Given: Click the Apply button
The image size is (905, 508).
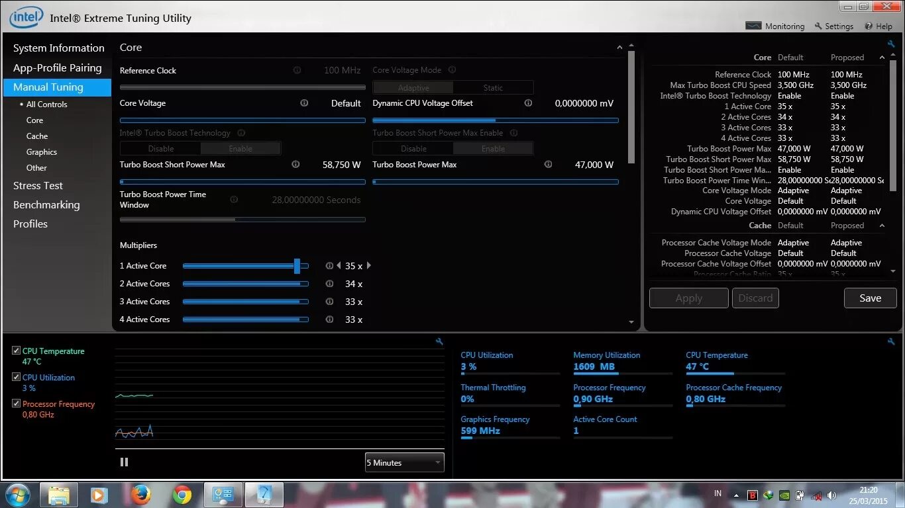Looking at the screenshot, I should 689,298.
